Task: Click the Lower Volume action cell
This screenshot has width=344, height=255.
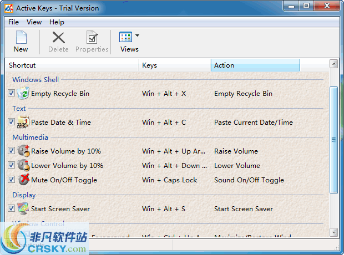Action: [x=237, y=166]
